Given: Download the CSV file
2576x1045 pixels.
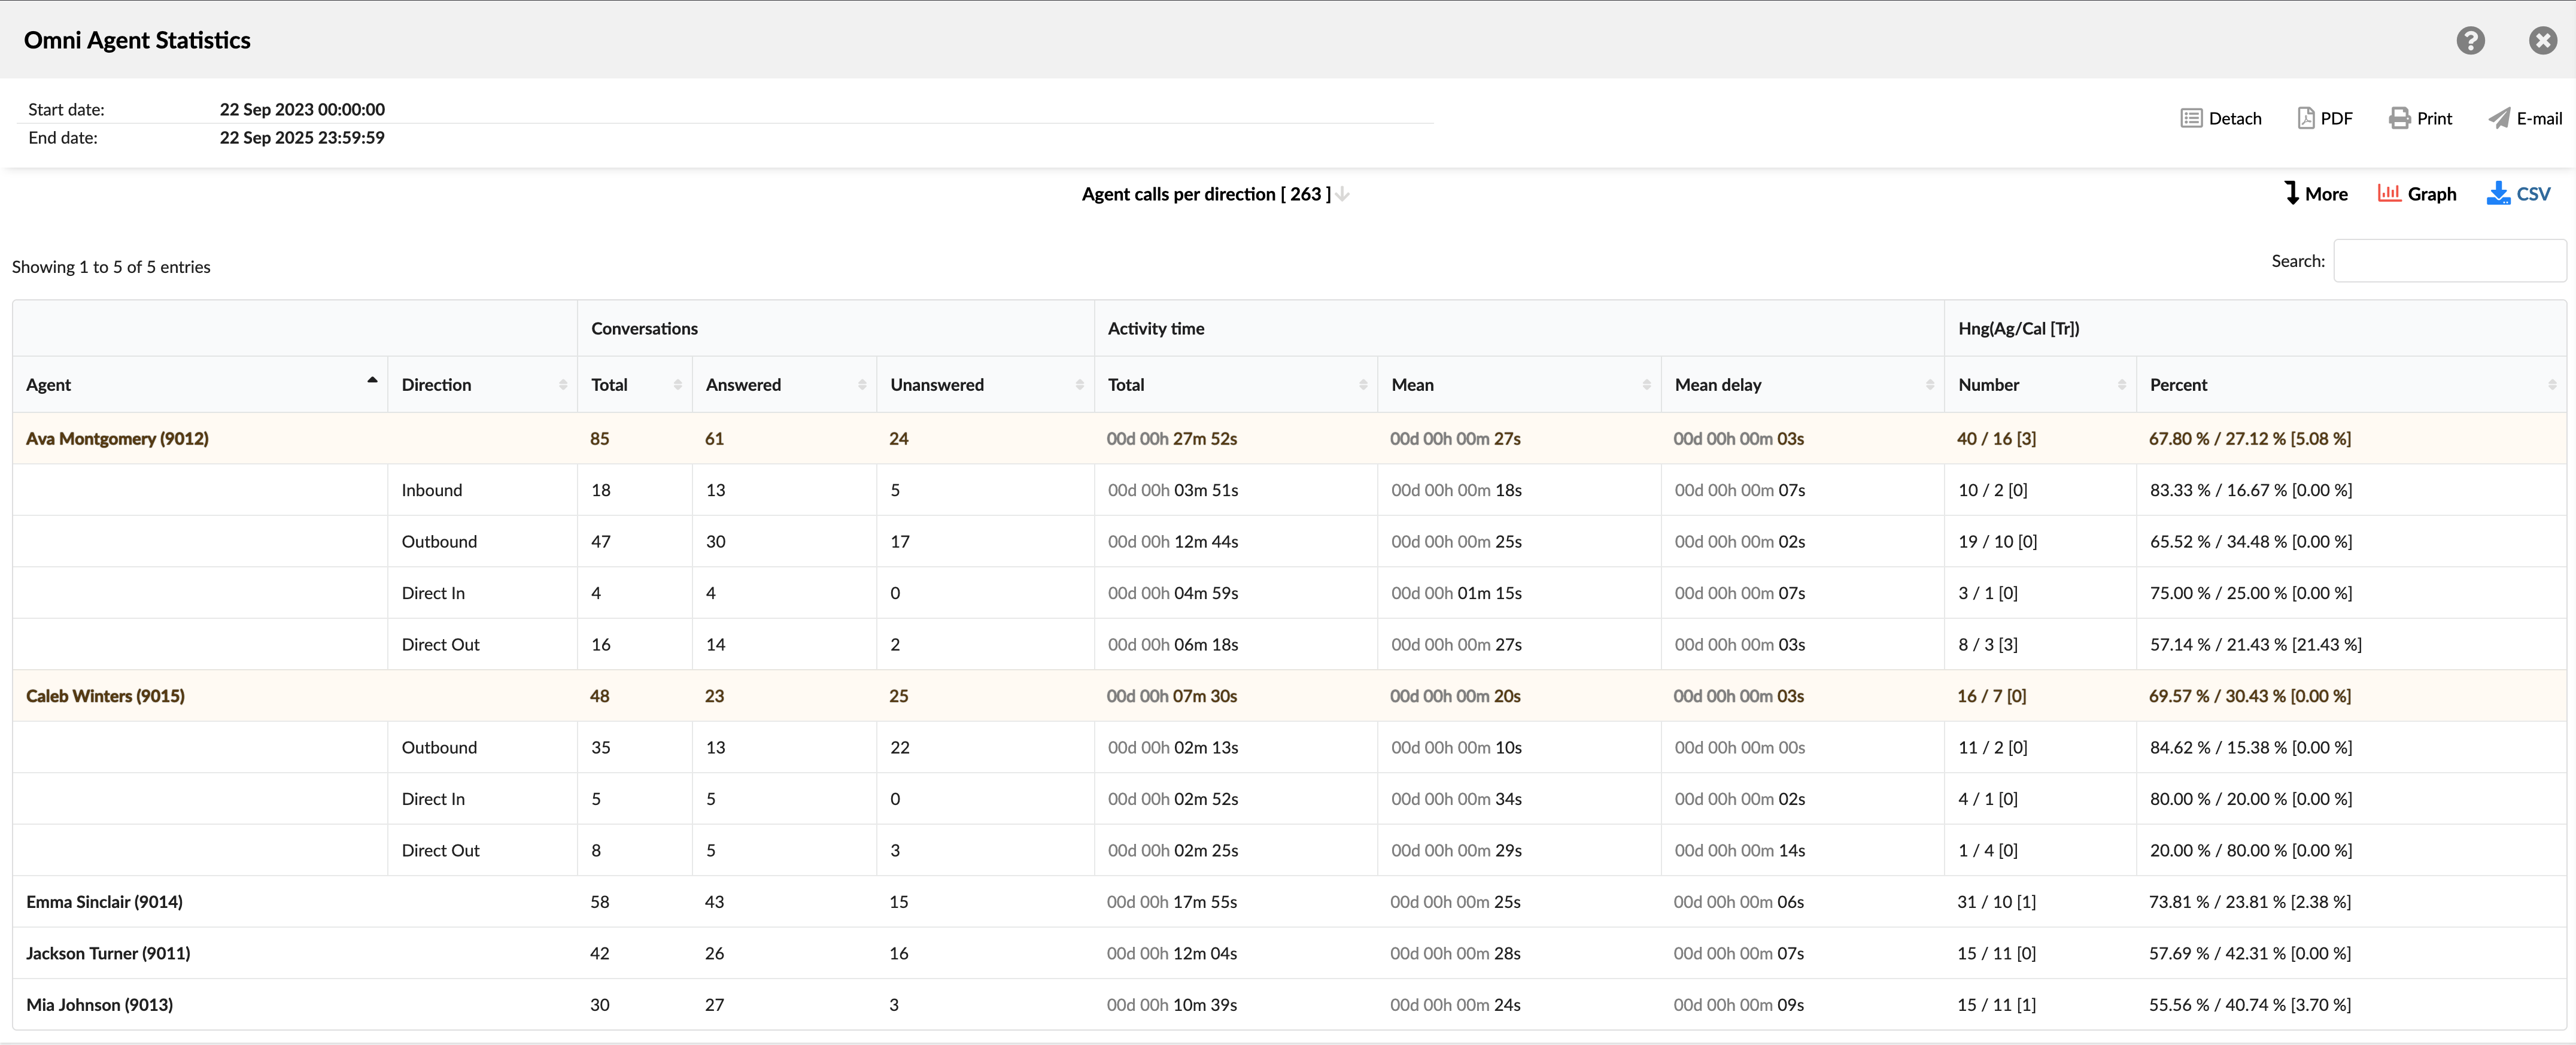Looking at the screenshot, I should tap(2518, 194).
